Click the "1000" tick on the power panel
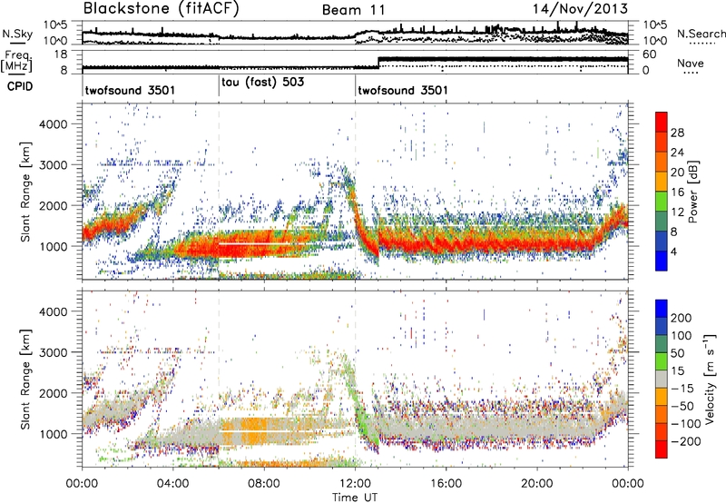This screenshot has height=503, width=726. pyautogui.click(x=53, y=246)
